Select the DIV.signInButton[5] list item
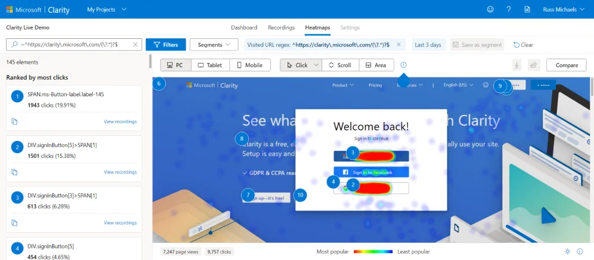 74,248
